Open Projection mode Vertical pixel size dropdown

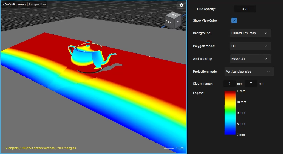click(249, 72)
